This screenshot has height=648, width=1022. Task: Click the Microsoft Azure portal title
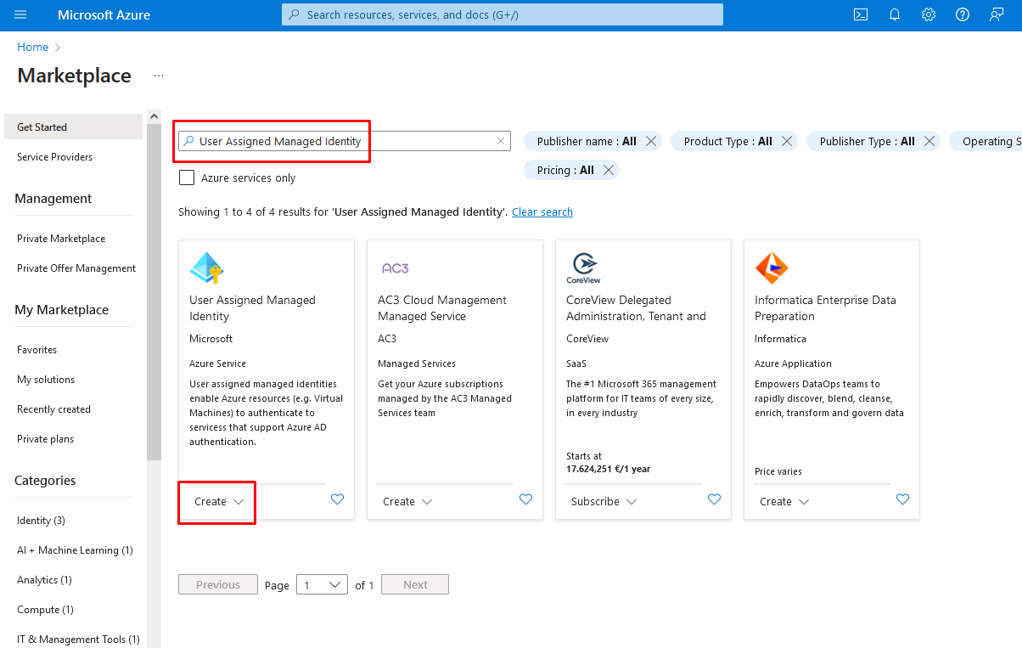pos(104,14)
